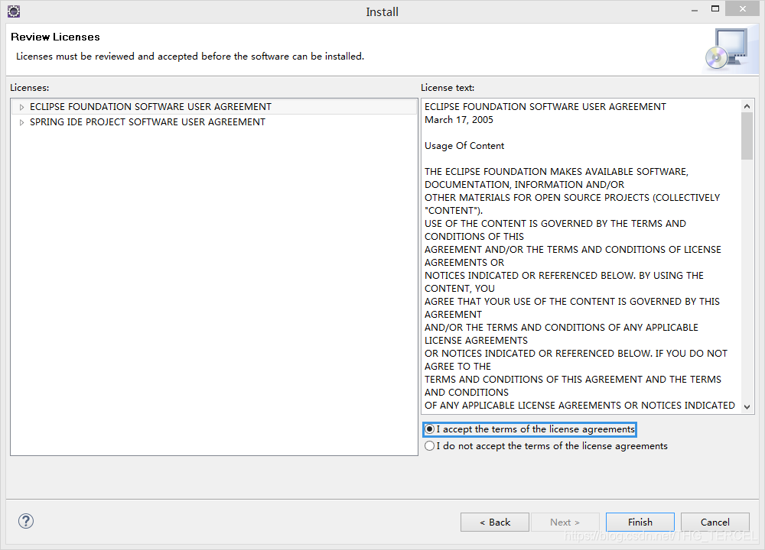
Task: Click the disabled Next button
Action: (565, 522)
